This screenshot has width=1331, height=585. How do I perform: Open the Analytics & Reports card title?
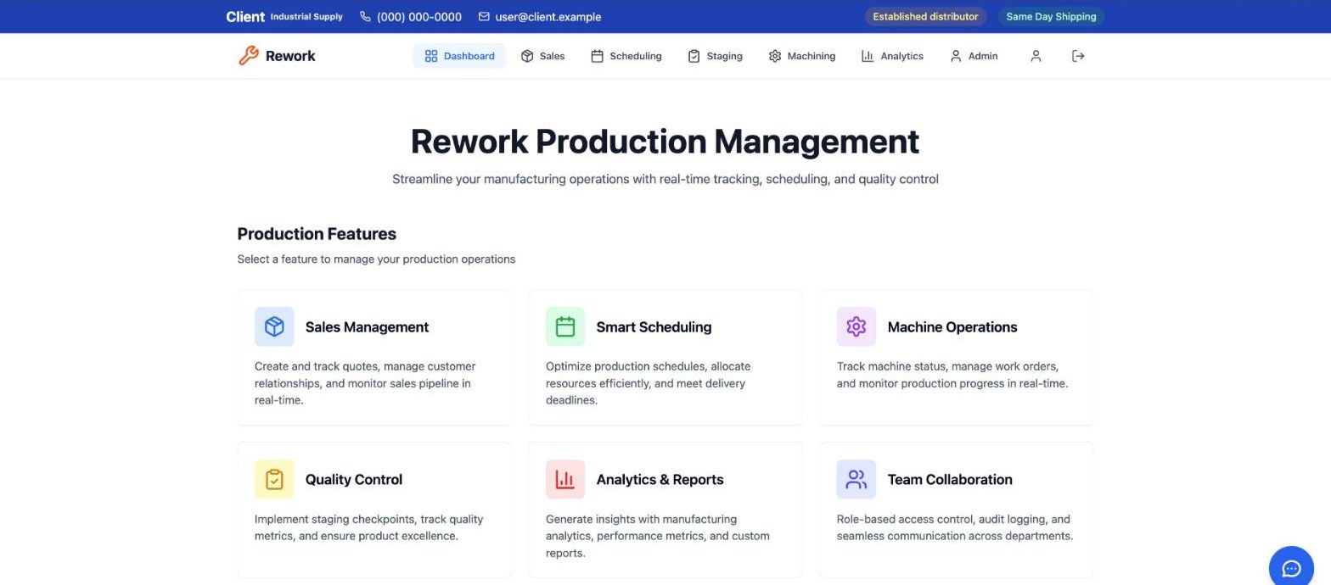click(660, 479)
